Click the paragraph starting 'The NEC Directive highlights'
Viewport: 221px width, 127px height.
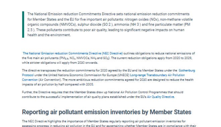click(109, 123)
